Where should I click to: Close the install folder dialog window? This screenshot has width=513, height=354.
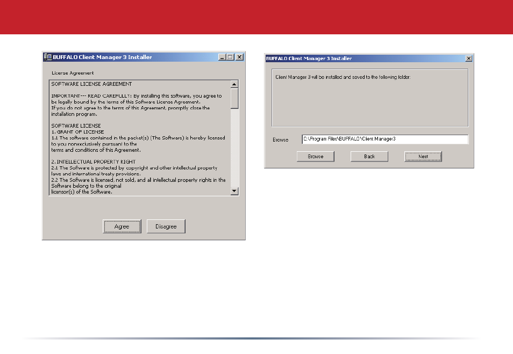click(x=469, y=58)
